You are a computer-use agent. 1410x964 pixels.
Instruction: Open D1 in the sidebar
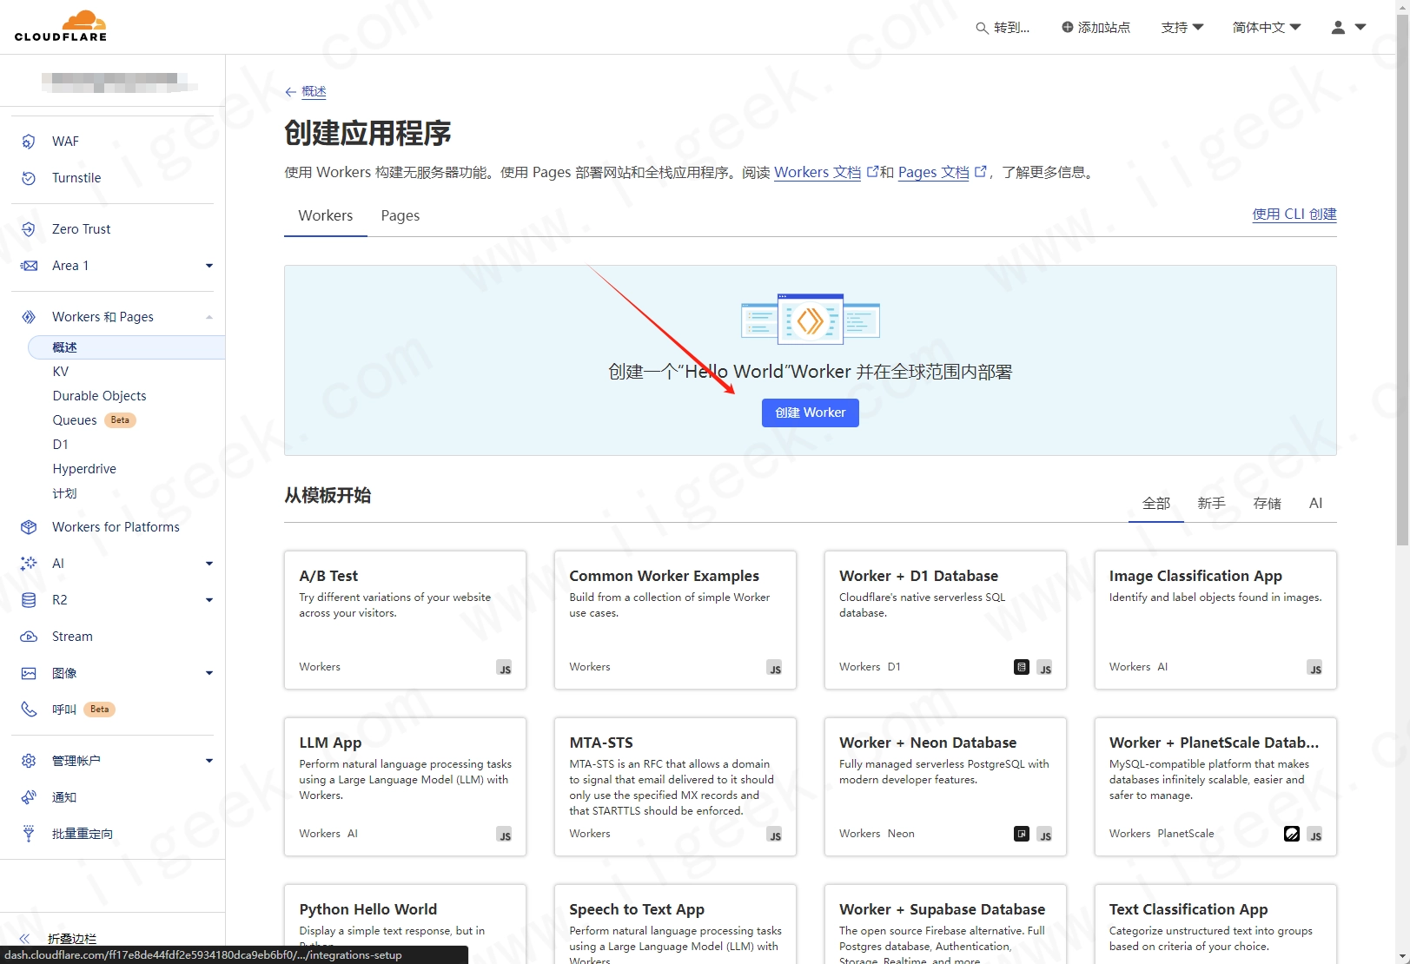[60, 445]
